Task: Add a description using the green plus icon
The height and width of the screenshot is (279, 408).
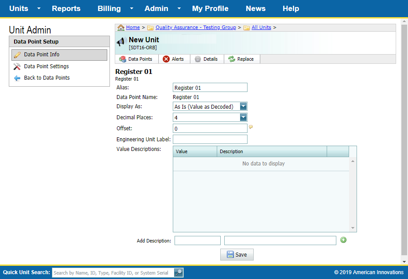Action: pyautogui.click(x=343, y=240)
